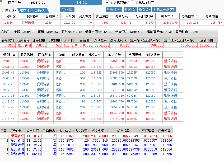Open the 成交(E) tab
Screen dimensions: 224x165
tap(25, 11)
